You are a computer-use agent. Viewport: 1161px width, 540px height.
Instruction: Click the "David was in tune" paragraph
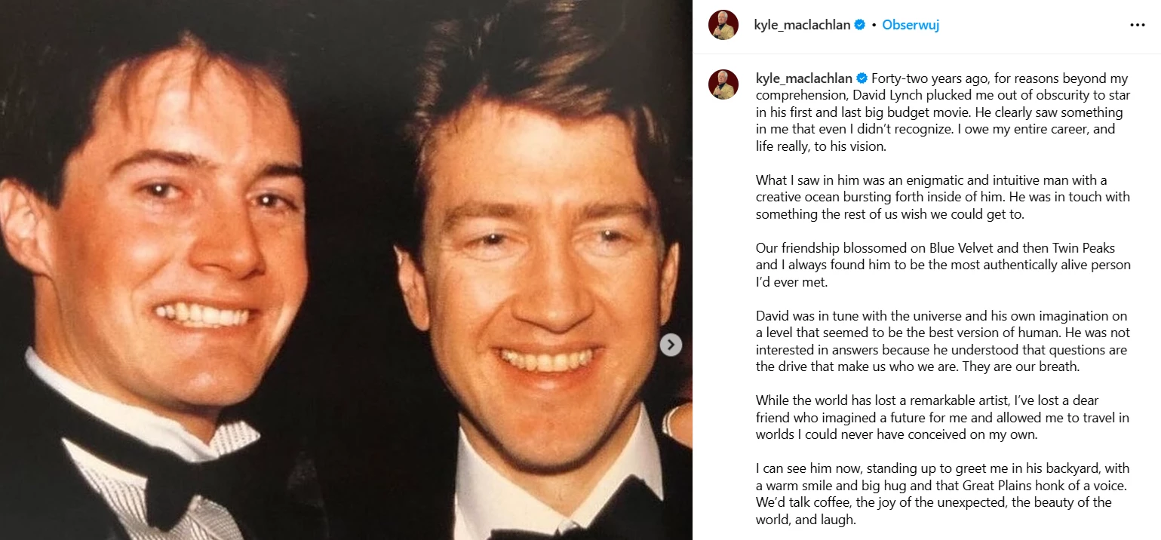coord(943,341)
